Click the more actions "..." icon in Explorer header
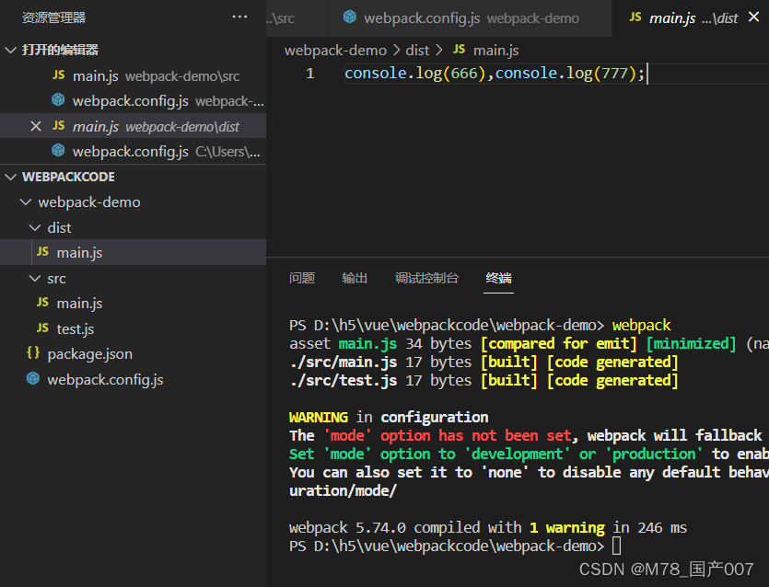 pos(239,17)
